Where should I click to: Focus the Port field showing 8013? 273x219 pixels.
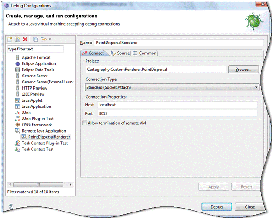[x=177, y=113]
